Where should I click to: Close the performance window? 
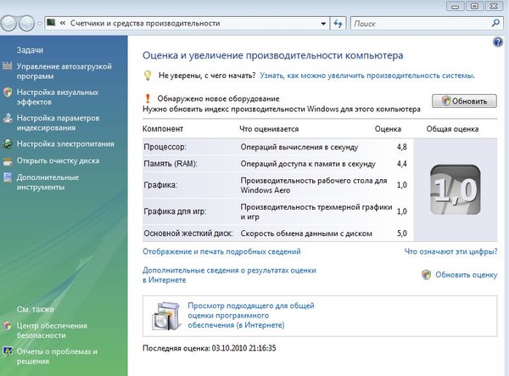pyautogui.click(x=494, y=7)
